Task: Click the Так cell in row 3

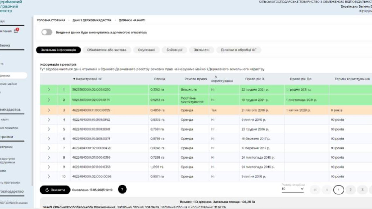Action: (x=214, y=110)
